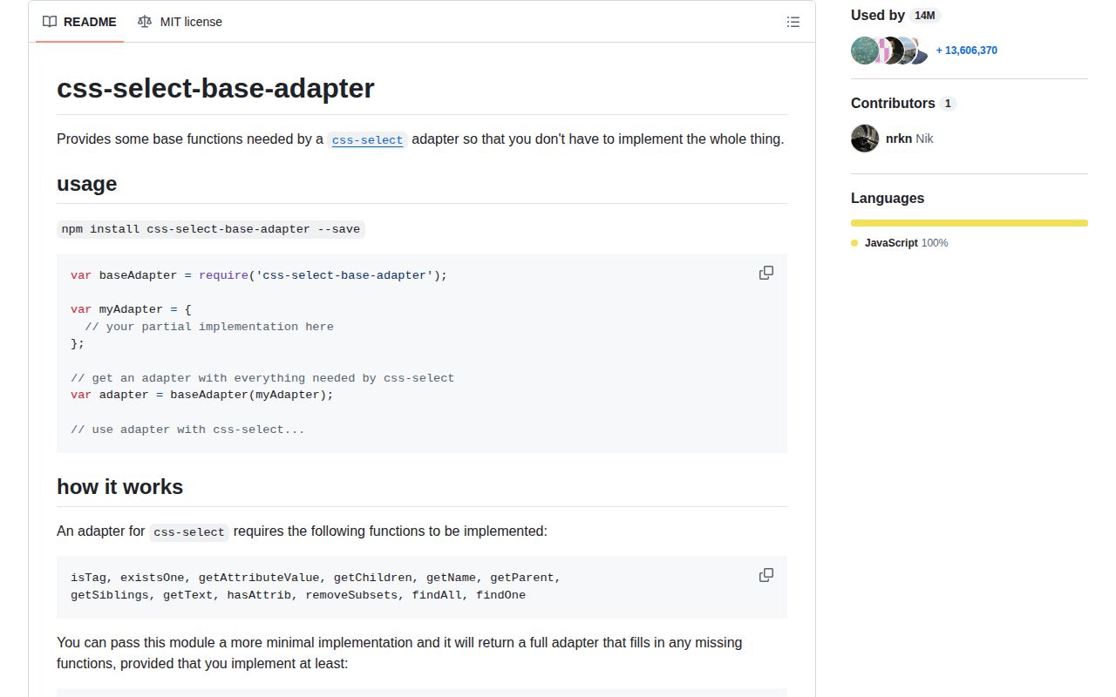Open the Contributors heading link

[903, 103]
